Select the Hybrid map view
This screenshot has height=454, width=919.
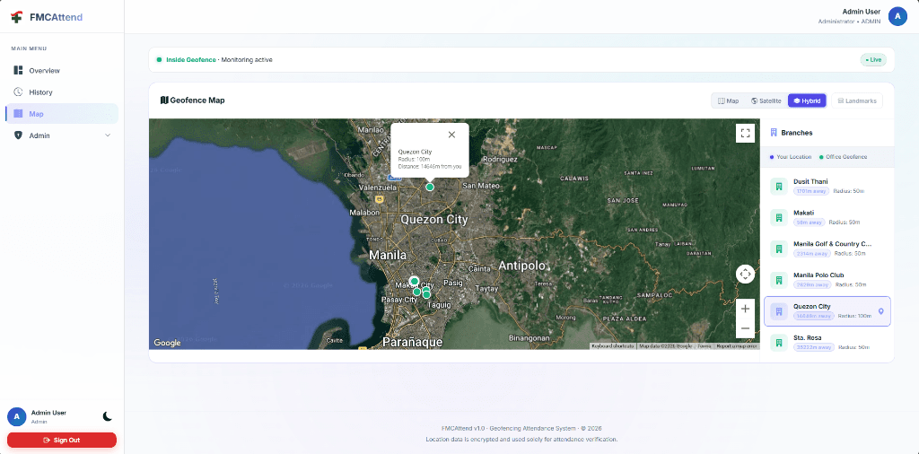point(807,100)
